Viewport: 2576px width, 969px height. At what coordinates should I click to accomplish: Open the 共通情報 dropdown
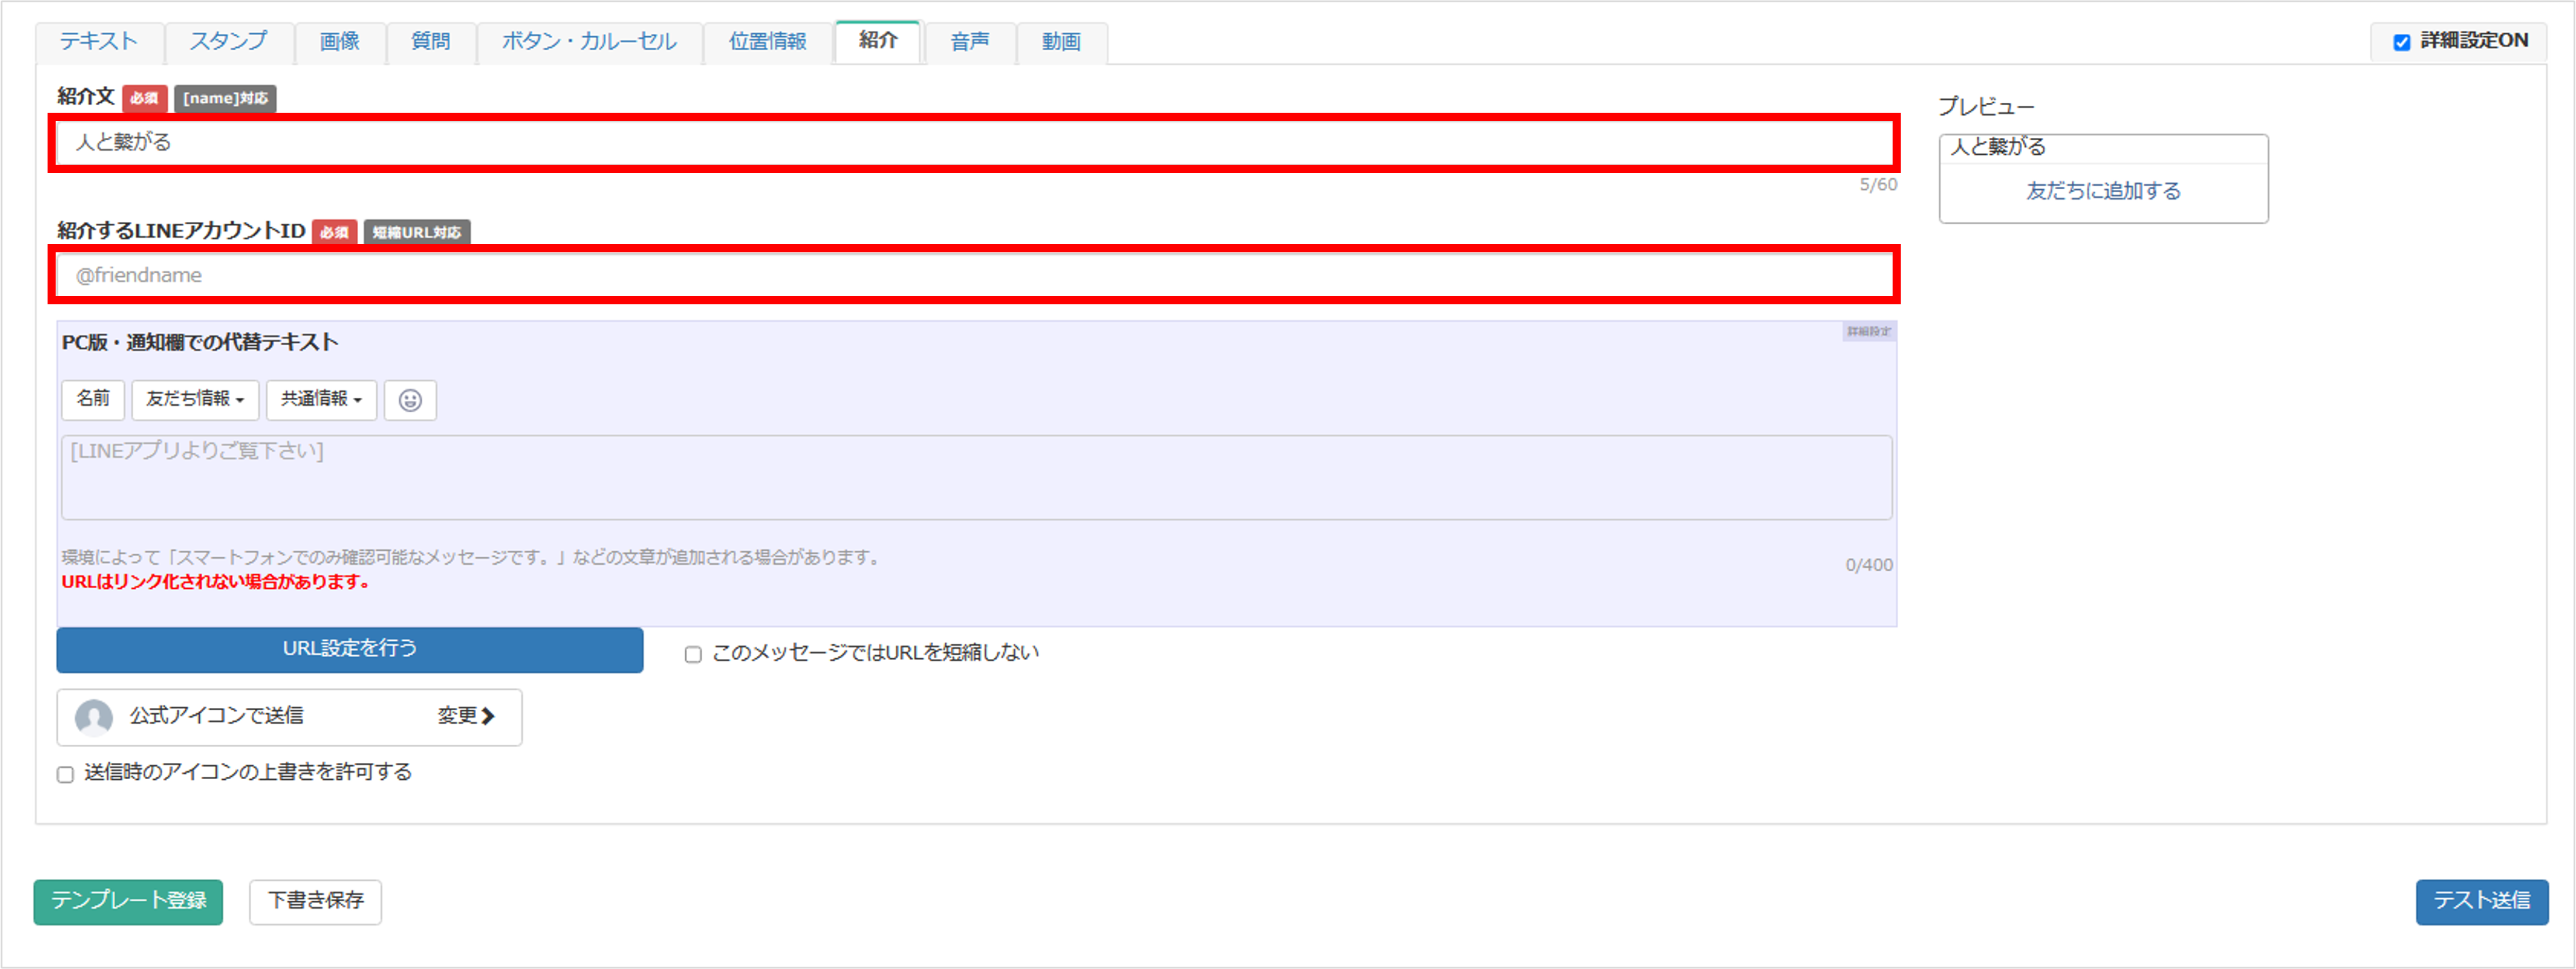click(x=320, y=399)
